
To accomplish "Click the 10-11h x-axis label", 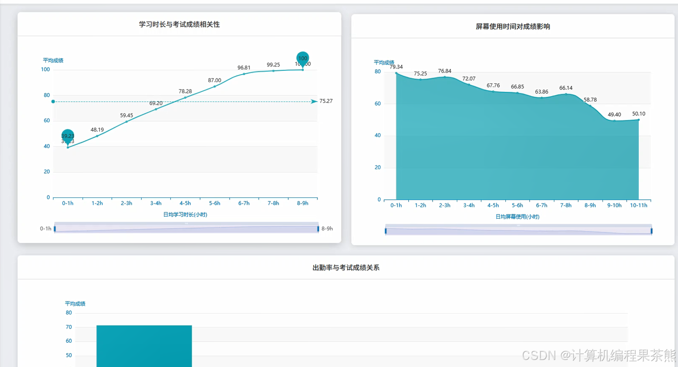I will [639, 205].
